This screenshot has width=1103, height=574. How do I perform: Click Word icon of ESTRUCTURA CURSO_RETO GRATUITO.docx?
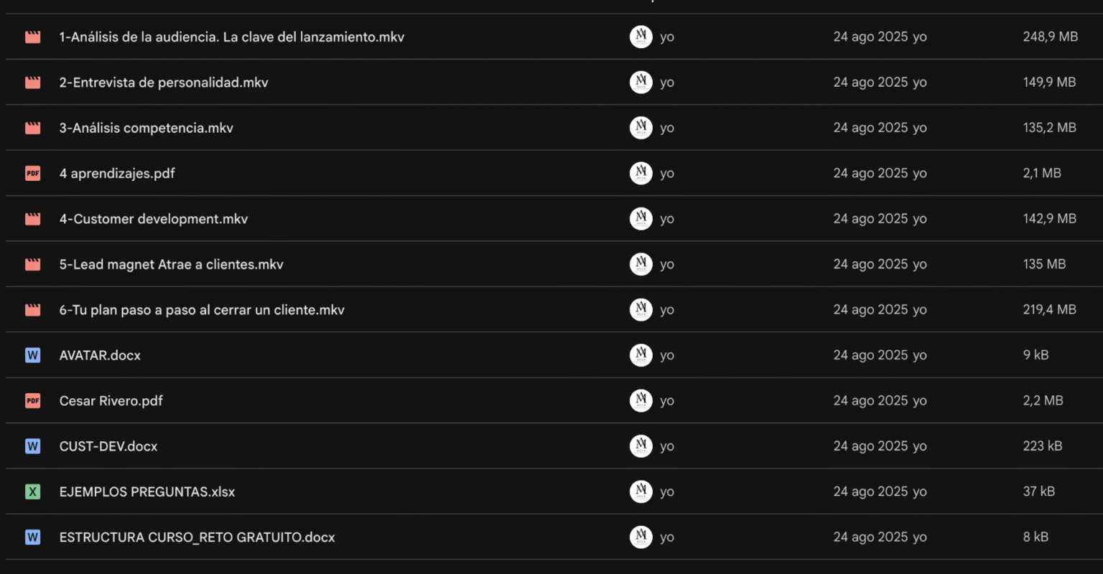[32, 537]
